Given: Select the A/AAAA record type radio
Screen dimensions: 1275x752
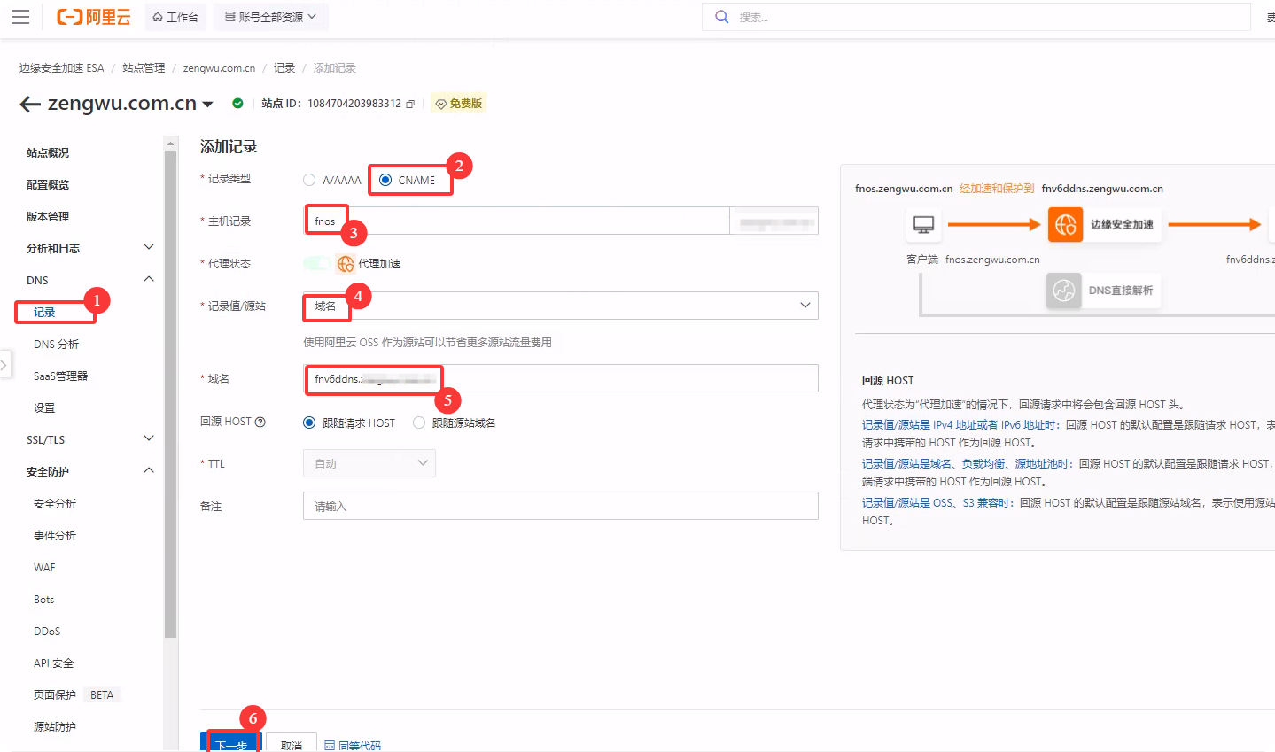Looking at the screenshot, I should pyautogui.click(x=309, y=180).
